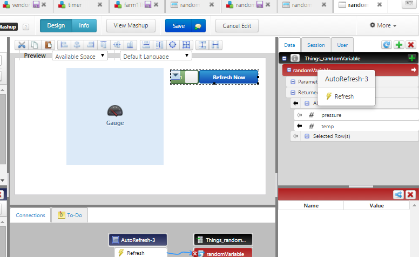Expand the Selected Row(s) node

pos(307,136)
